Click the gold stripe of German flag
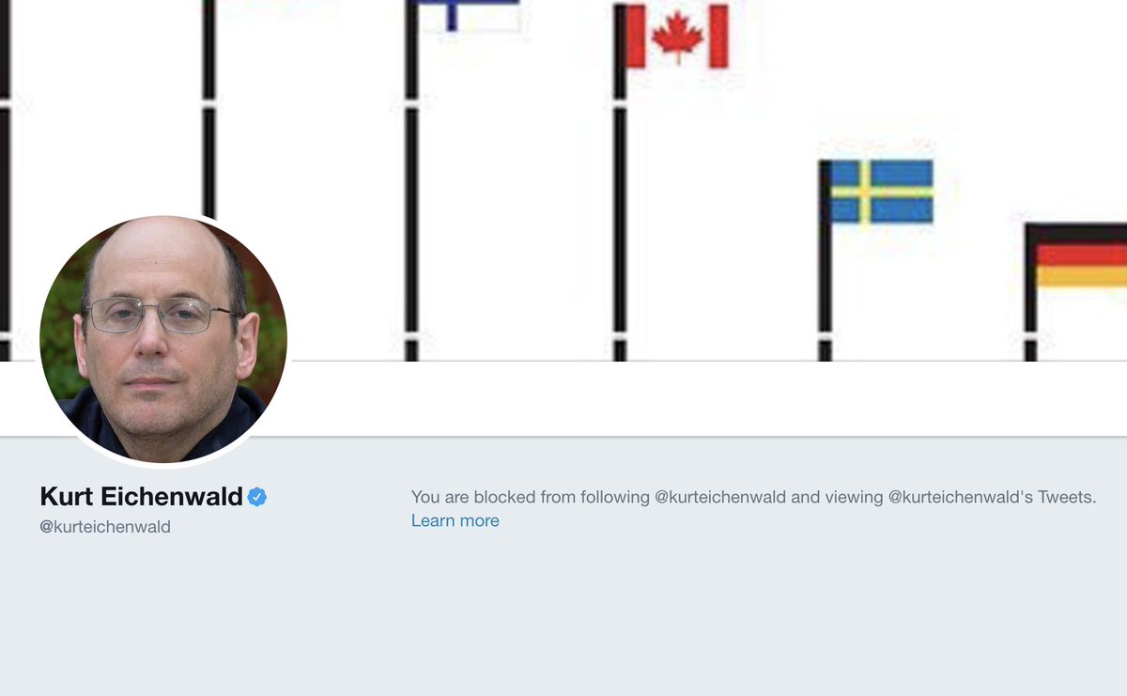The height and width of the screenshot is (696, 1127). click(1081, 276)
